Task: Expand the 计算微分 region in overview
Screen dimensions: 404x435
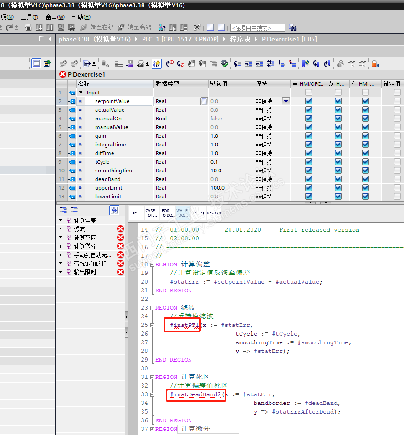Action: coord(61,246)
